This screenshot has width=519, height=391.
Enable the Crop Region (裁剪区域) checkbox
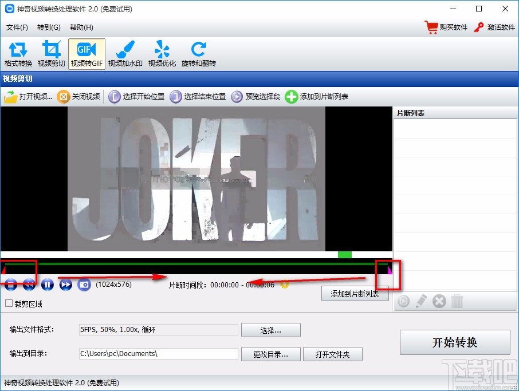click(x=9, y=303)
